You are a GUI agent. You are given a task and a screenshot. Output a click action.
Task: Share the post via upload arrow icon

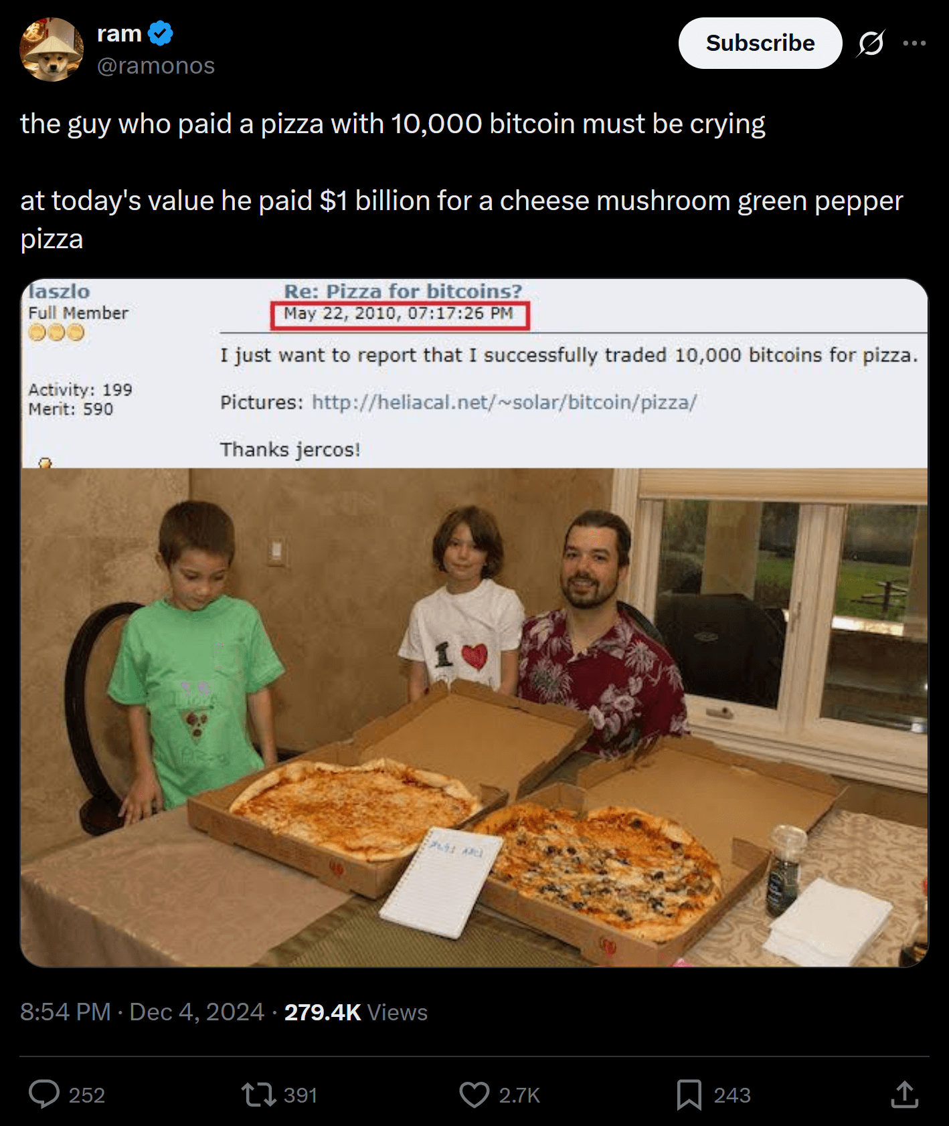[904, 1095]
